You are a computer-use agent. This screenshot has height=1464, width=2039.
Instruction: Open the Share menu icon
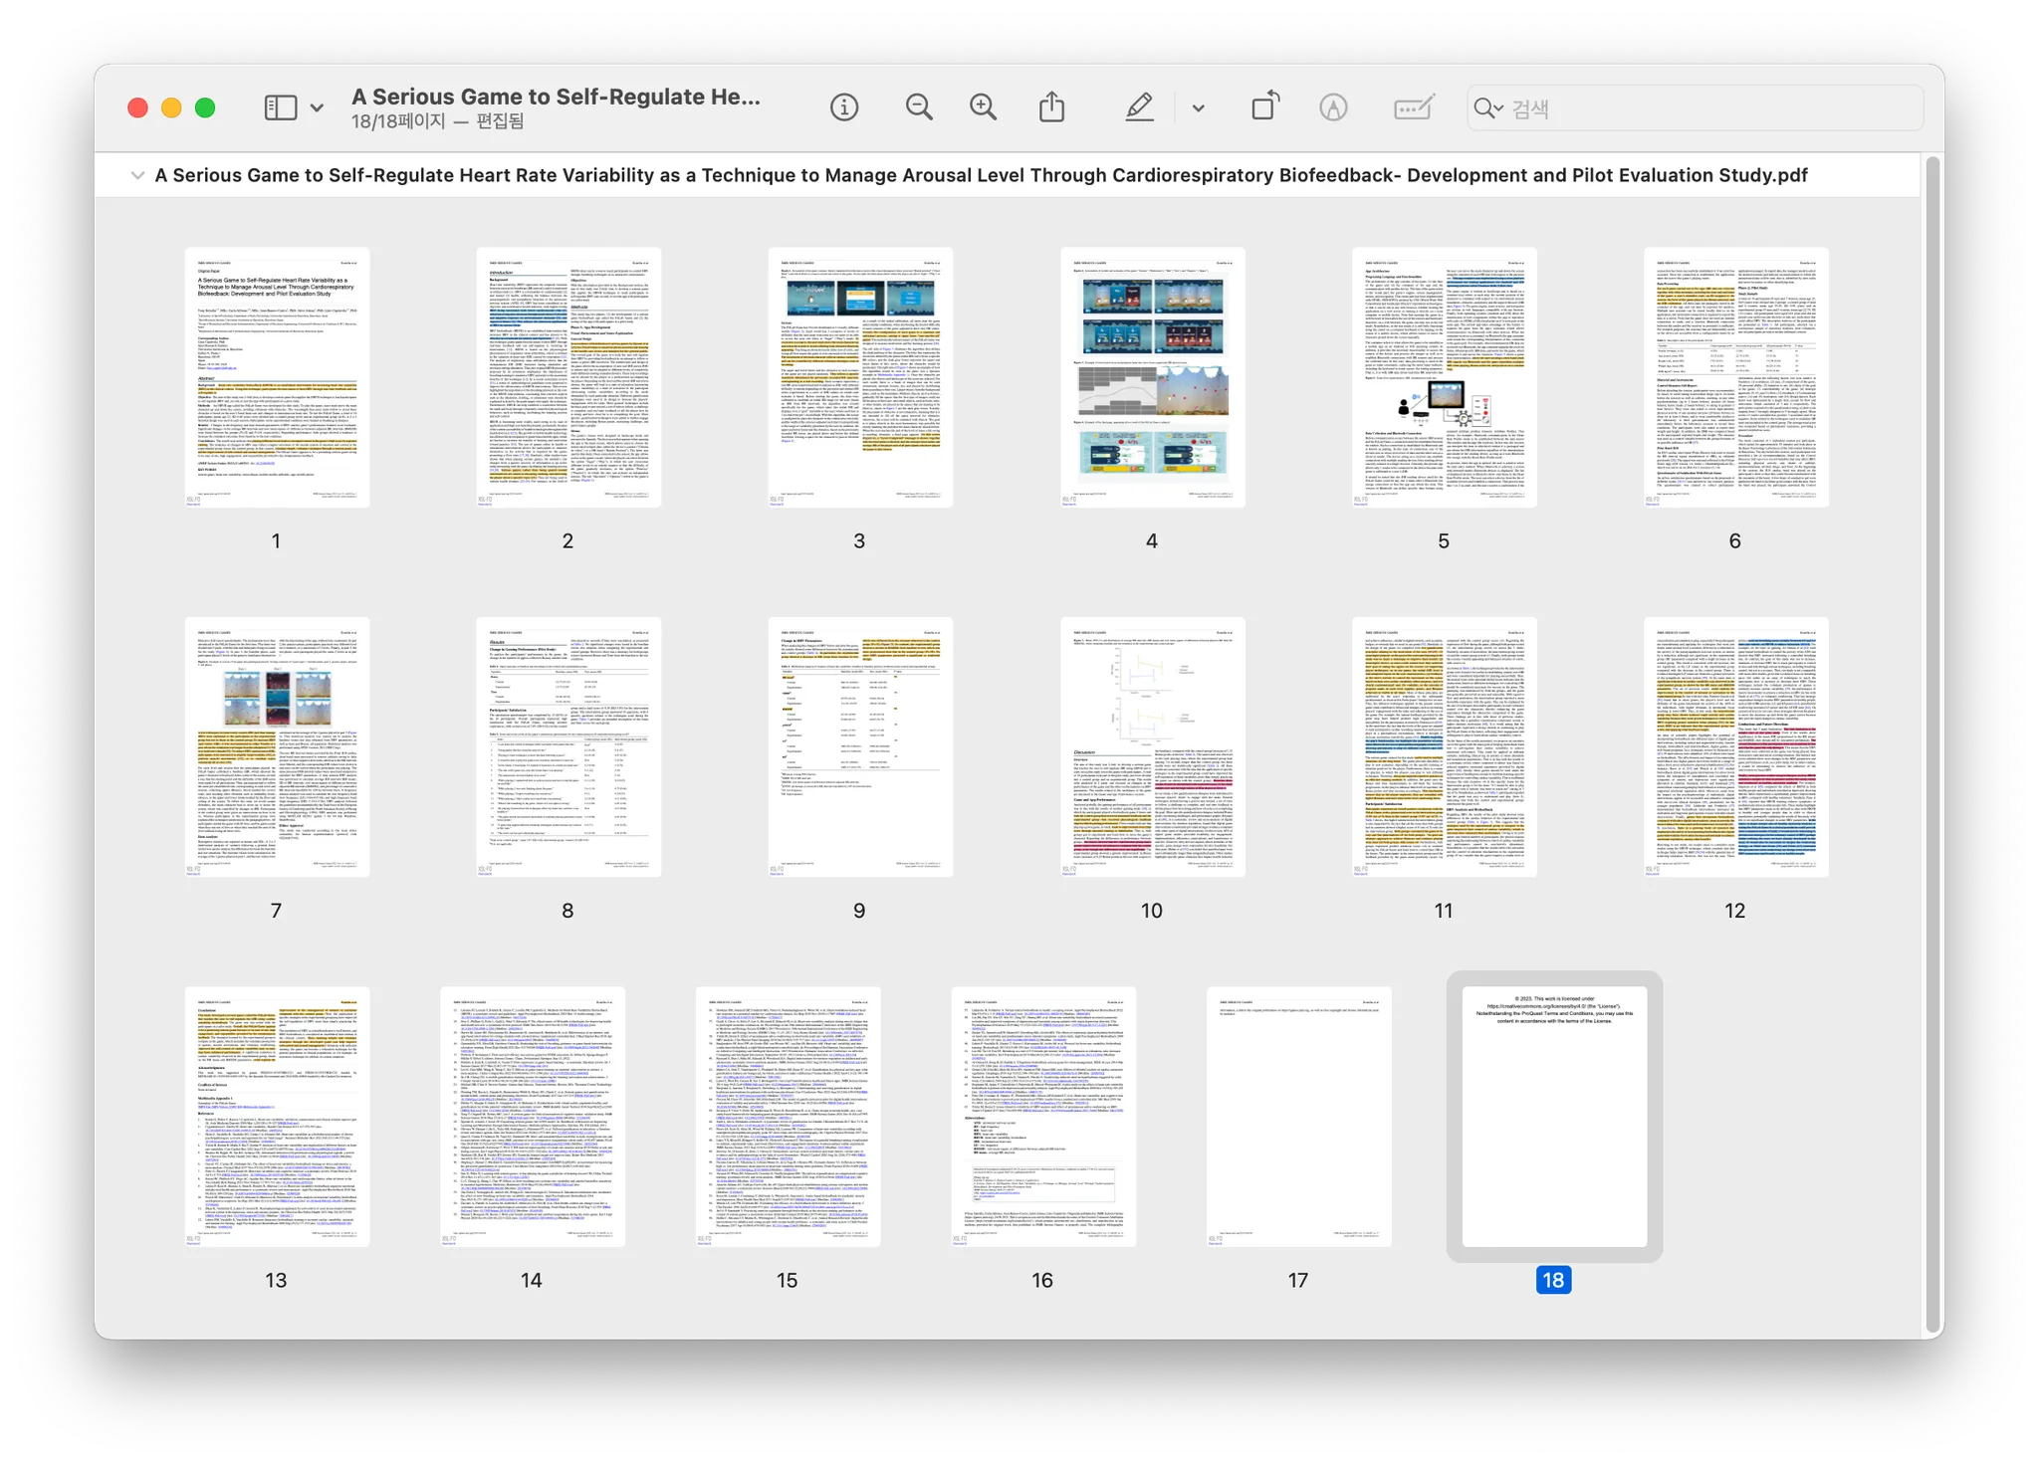pos(1051,106)
